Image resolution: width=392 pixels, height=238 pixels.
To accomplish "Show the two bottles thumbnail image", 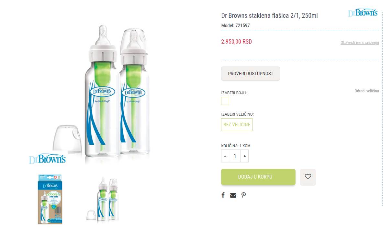I will pos(103,199).
